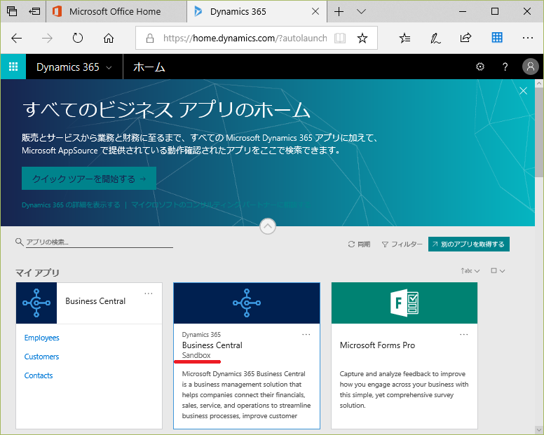Show tab previews dropdown chevron

(361, 12)
